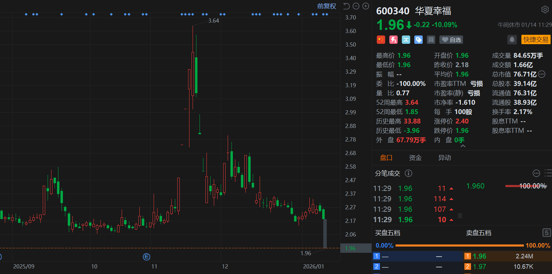Add stock to 自选 watchlist
Viewport: 552px width, 274px height.
point(451,40)
